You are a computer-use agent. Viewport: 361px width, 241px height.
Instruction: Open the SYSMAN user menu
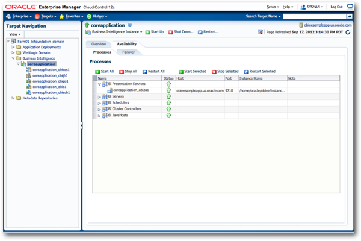[x=312, y=7]
